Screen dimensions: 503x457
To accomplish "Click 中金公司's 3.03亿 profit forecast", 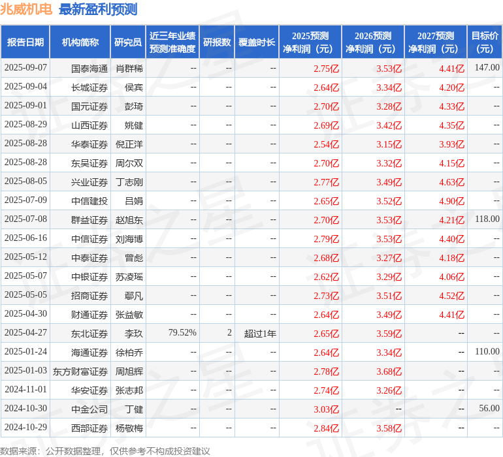I will (x=327, y=409).
